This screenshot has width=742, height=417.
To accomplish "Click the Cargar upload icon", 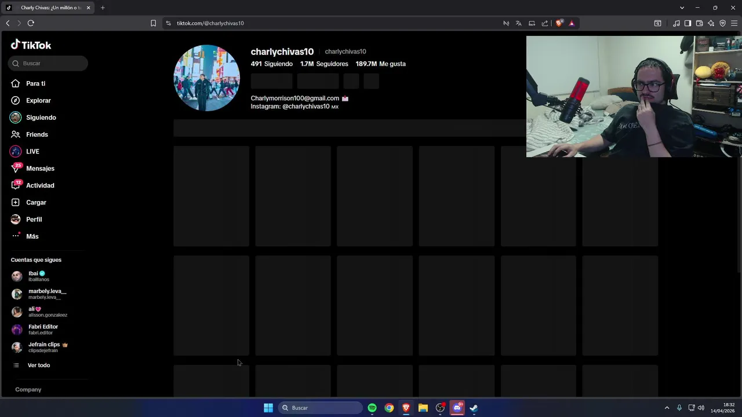I will point(16,202).
